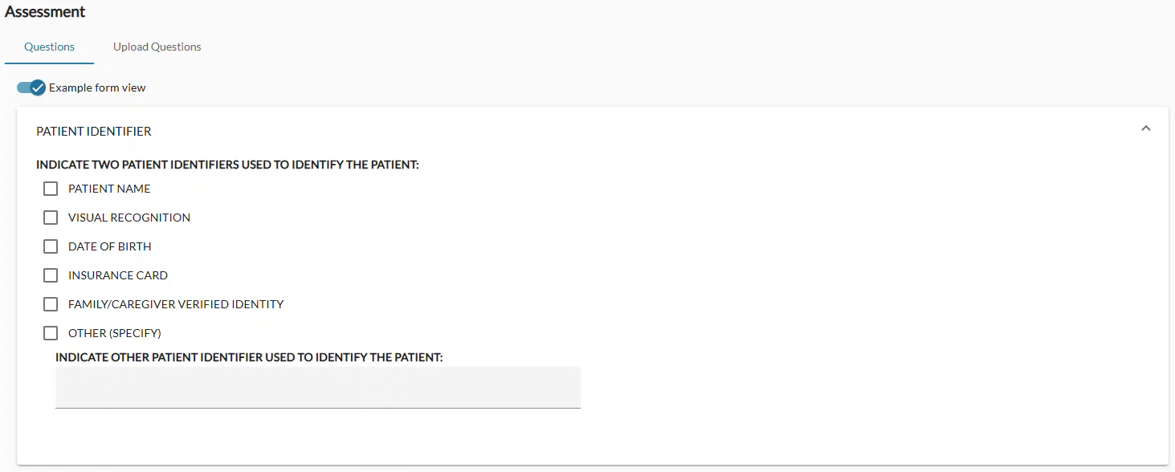Click the Assessment page title
The width and height of the screenshot is (1175, 472).
46,12
